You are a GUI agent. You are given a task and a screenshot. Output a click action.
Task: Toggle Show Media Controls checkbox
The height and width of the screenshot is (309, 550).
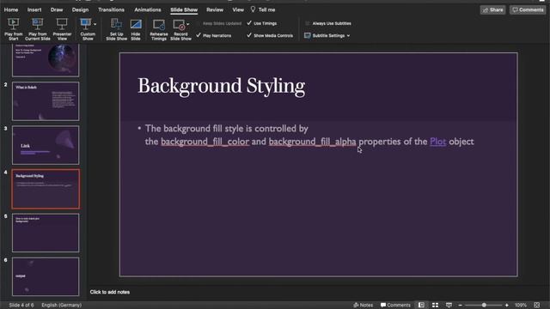pos(249,35)
